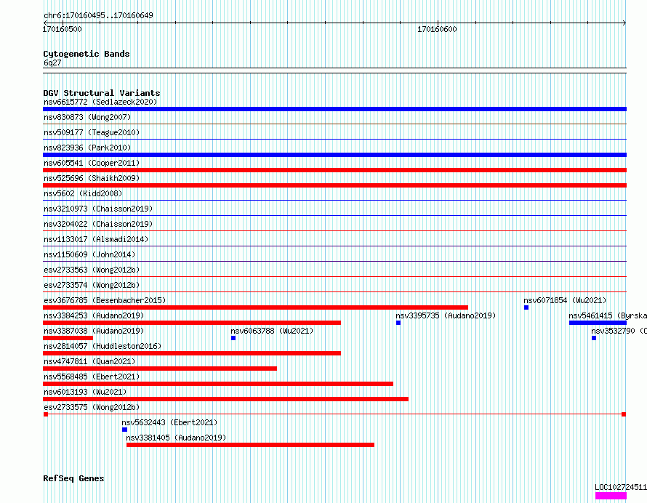Screen dimensions: 647x503
Task: Click the thick blue bar under nsv823936
Action: point(334,155)
